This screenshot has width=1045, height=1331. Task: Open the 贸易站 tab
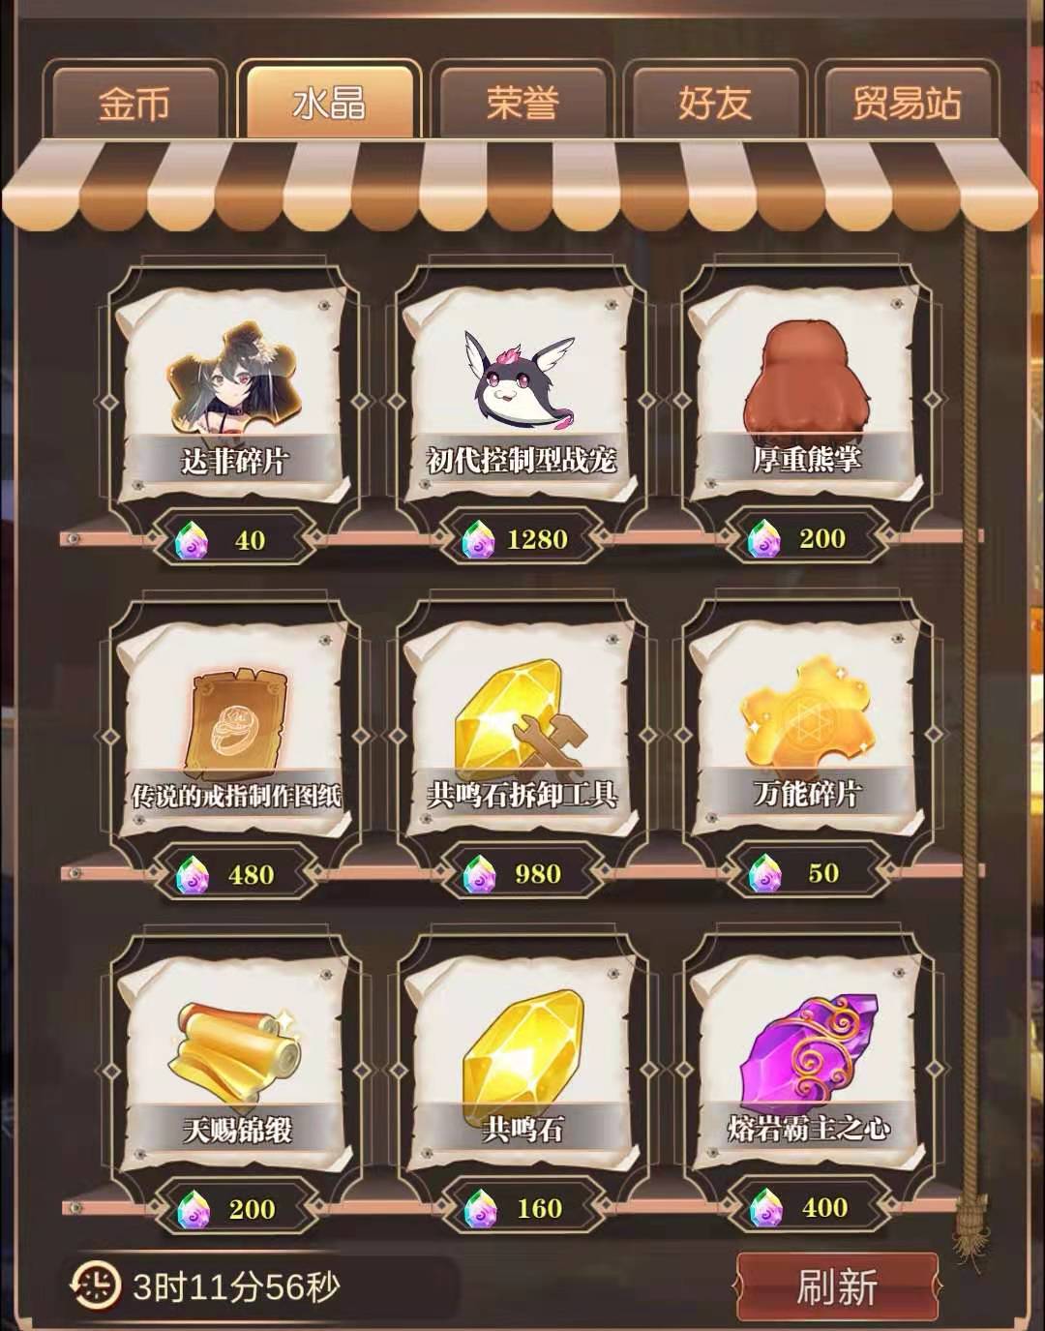907,101
